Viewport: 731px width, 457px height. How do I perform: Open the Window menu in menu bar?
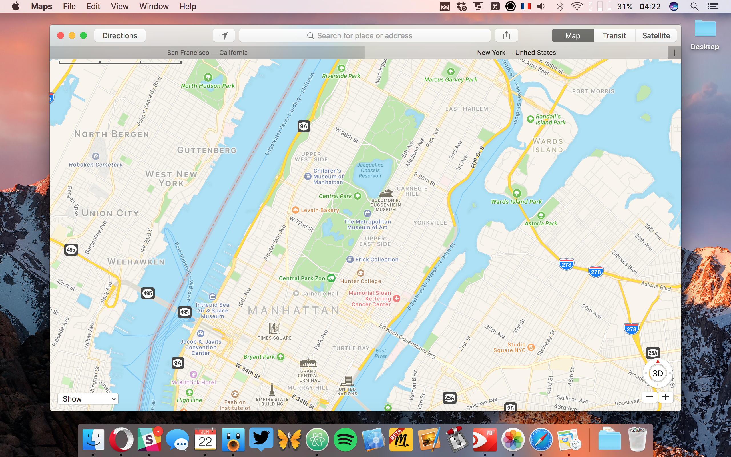click(154, 6)
